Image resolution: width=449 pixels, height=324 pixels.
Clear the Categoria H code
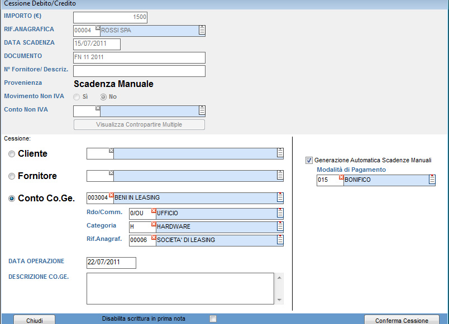[x=154, y=224]
